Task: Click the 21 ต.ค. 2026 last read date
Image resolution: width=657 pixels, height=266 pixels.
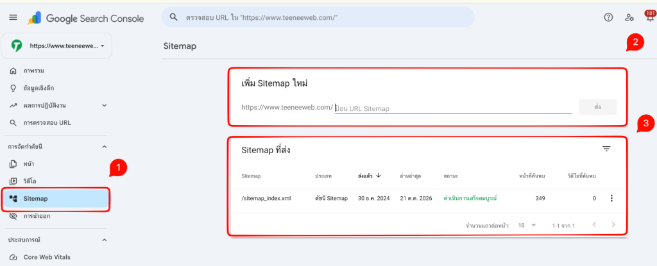Action: (416, 199)
